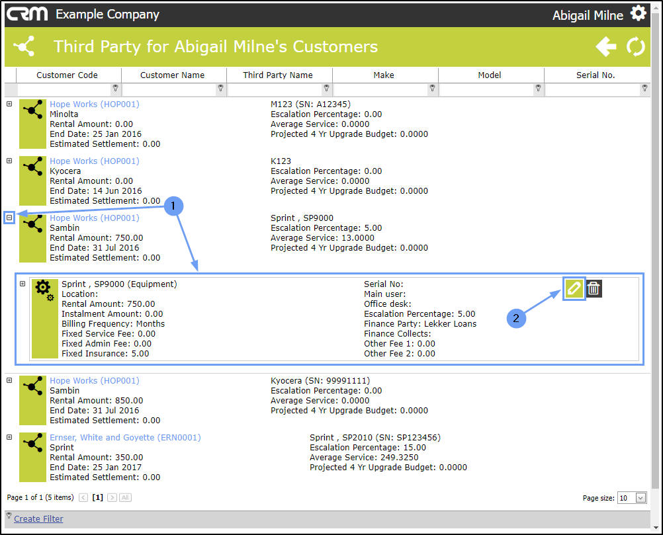Collapse the expanded Sambin Sprint SP9000 row
Image resolution: width=663 pixels, height=535 pixels.
point(9,218)
